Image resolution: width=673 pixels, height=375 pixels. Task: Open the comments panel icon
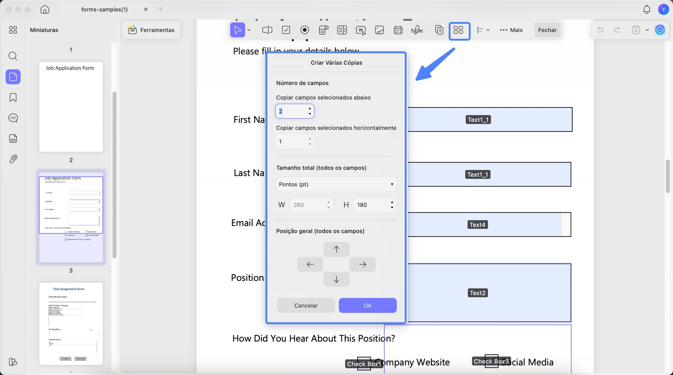click(x=13, y=118)
